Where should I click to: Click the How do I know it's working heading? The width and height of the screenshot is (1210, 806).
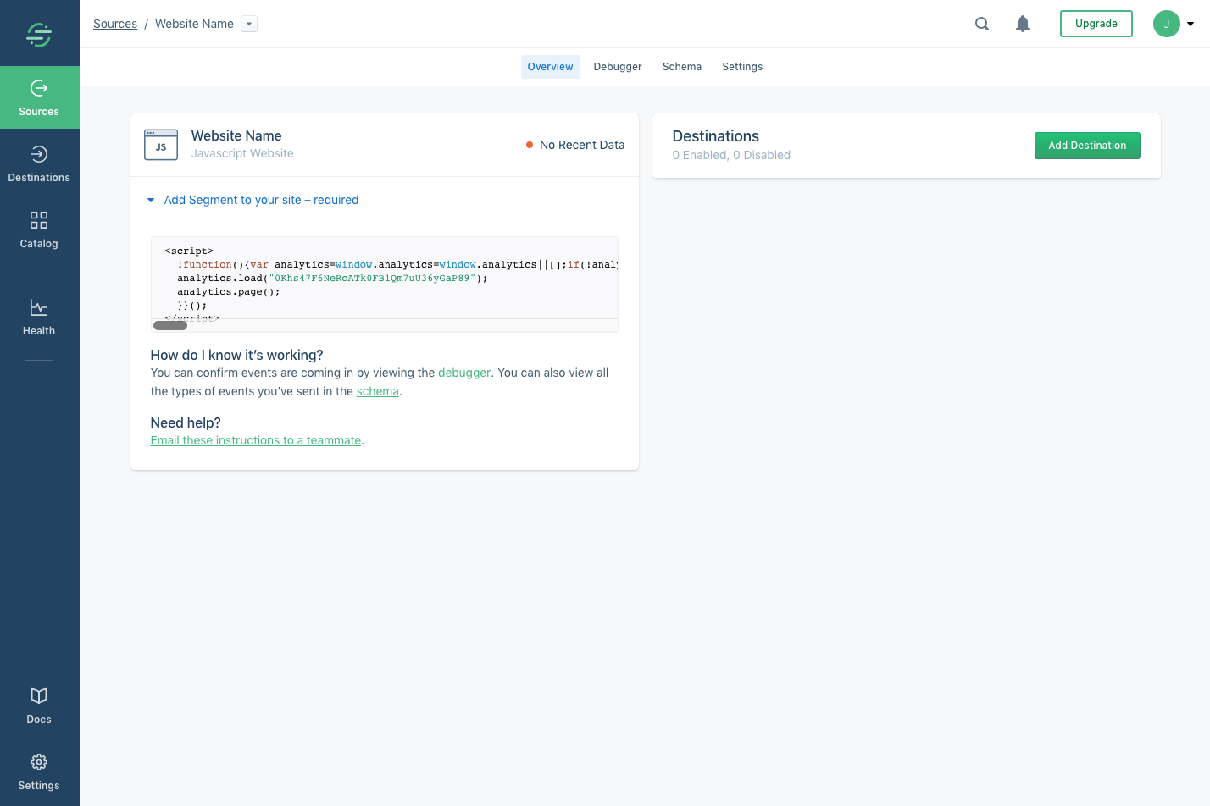coord(237,355)
